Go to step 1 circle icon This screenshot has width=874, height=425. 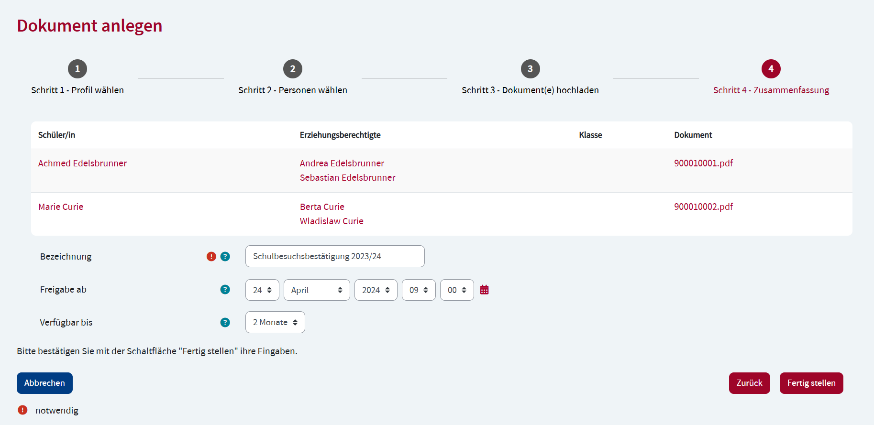coord(77,69)
